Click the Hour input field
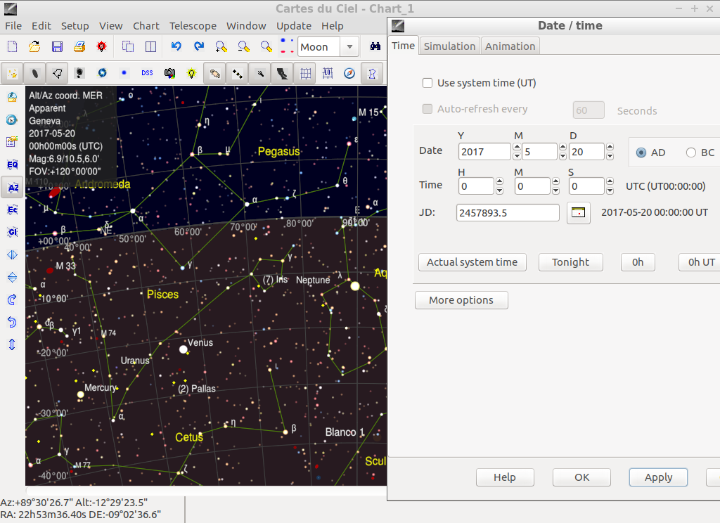This screenshot has width=720, height=523. coord(476,186)
